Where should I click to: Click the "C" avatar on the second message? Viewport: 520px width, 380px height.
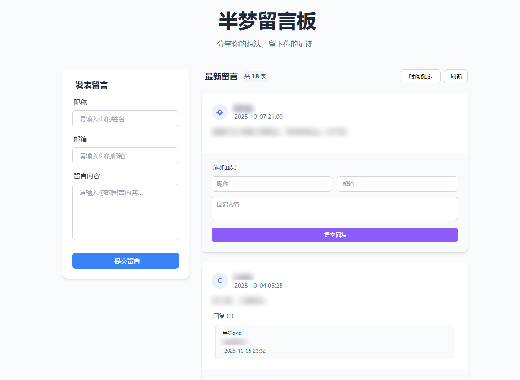coord(220,281)
